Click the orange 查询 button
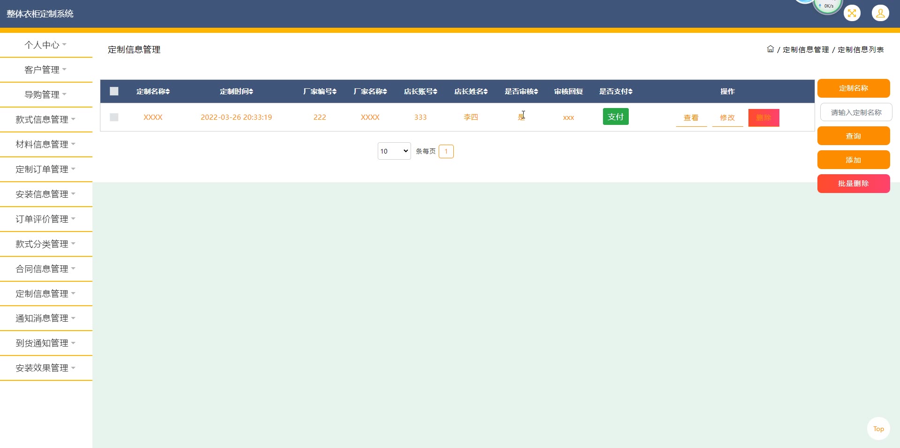 point(854,136)
